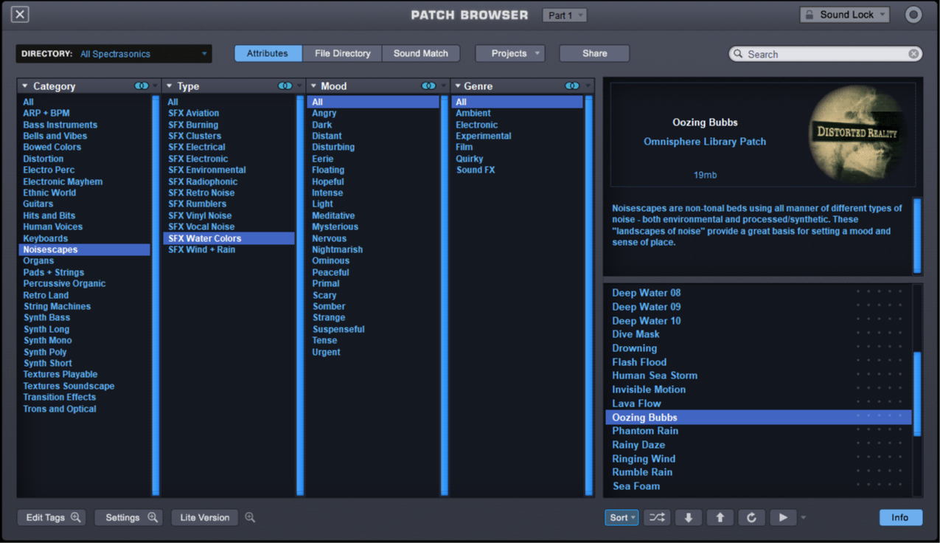Expand the Genre column header triangle
This screenshot has height=543, width=940.
(457, 86)
